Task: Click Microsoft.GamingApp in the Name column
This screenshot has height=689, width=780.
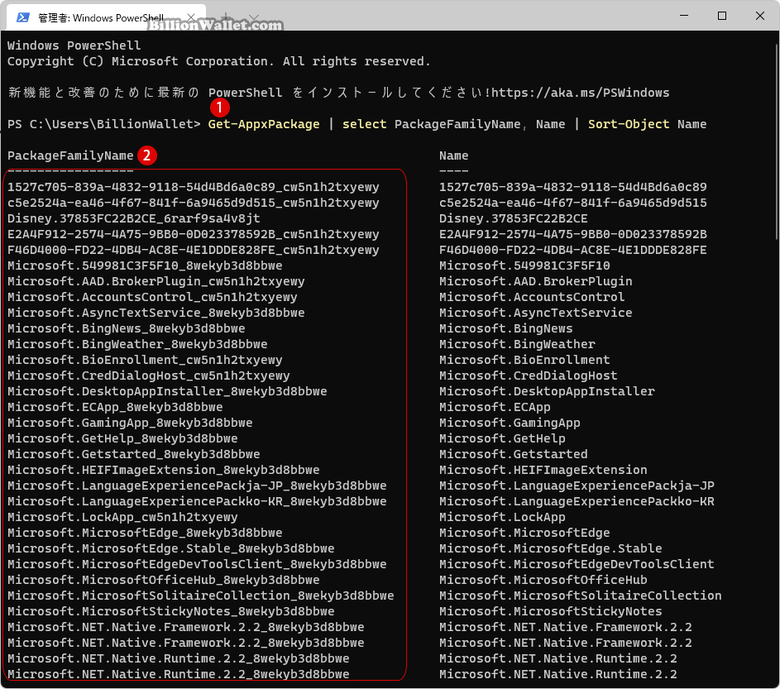Action: pos(510,423)
